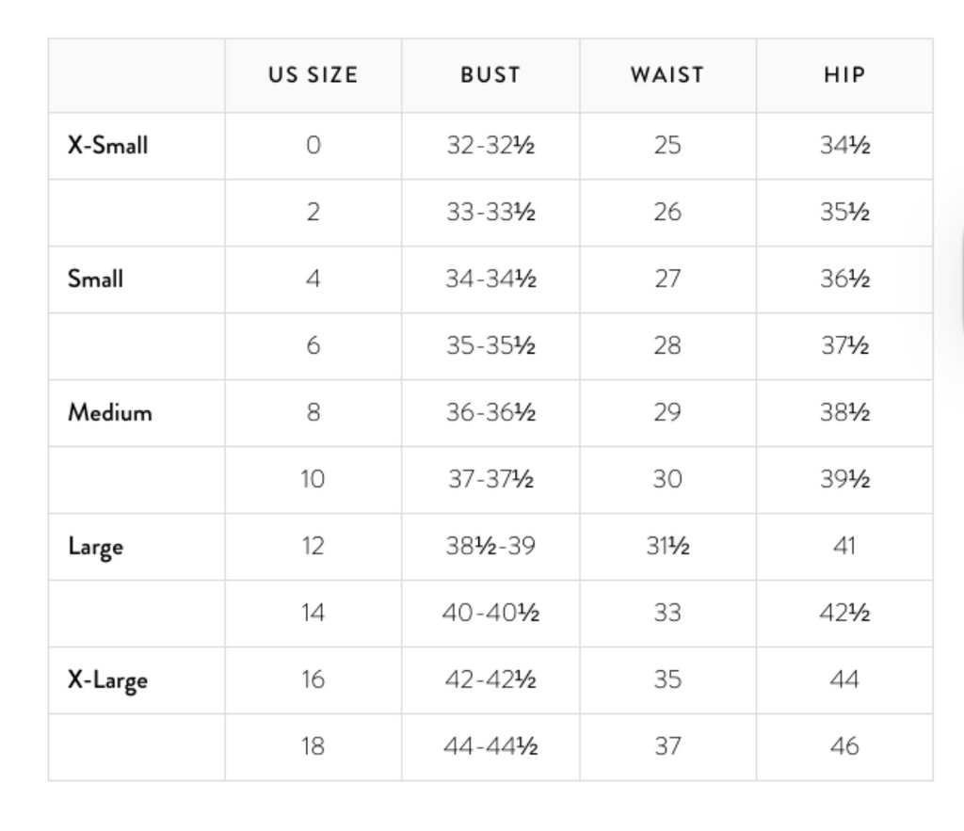Select the HIP column header
Image resolution: width=964 pixels, height=831 pixels.
pyautogui.click(x=844, y=75)
